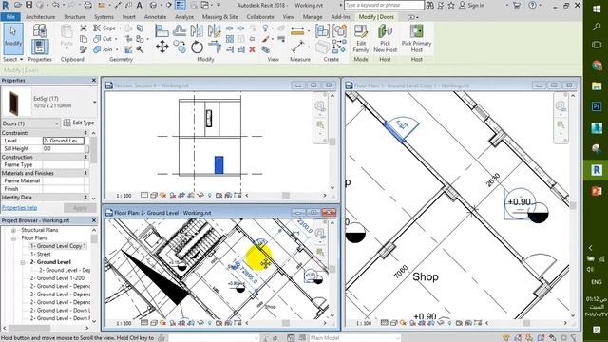Viewport: 608px width, 342px height.
Task: Switch to the Collaborate ribbon tab
Action: [x=260, y=17]
